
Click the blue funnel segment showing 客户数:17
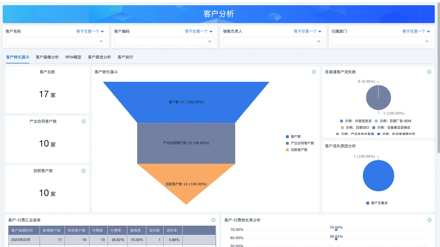point(186,102)
